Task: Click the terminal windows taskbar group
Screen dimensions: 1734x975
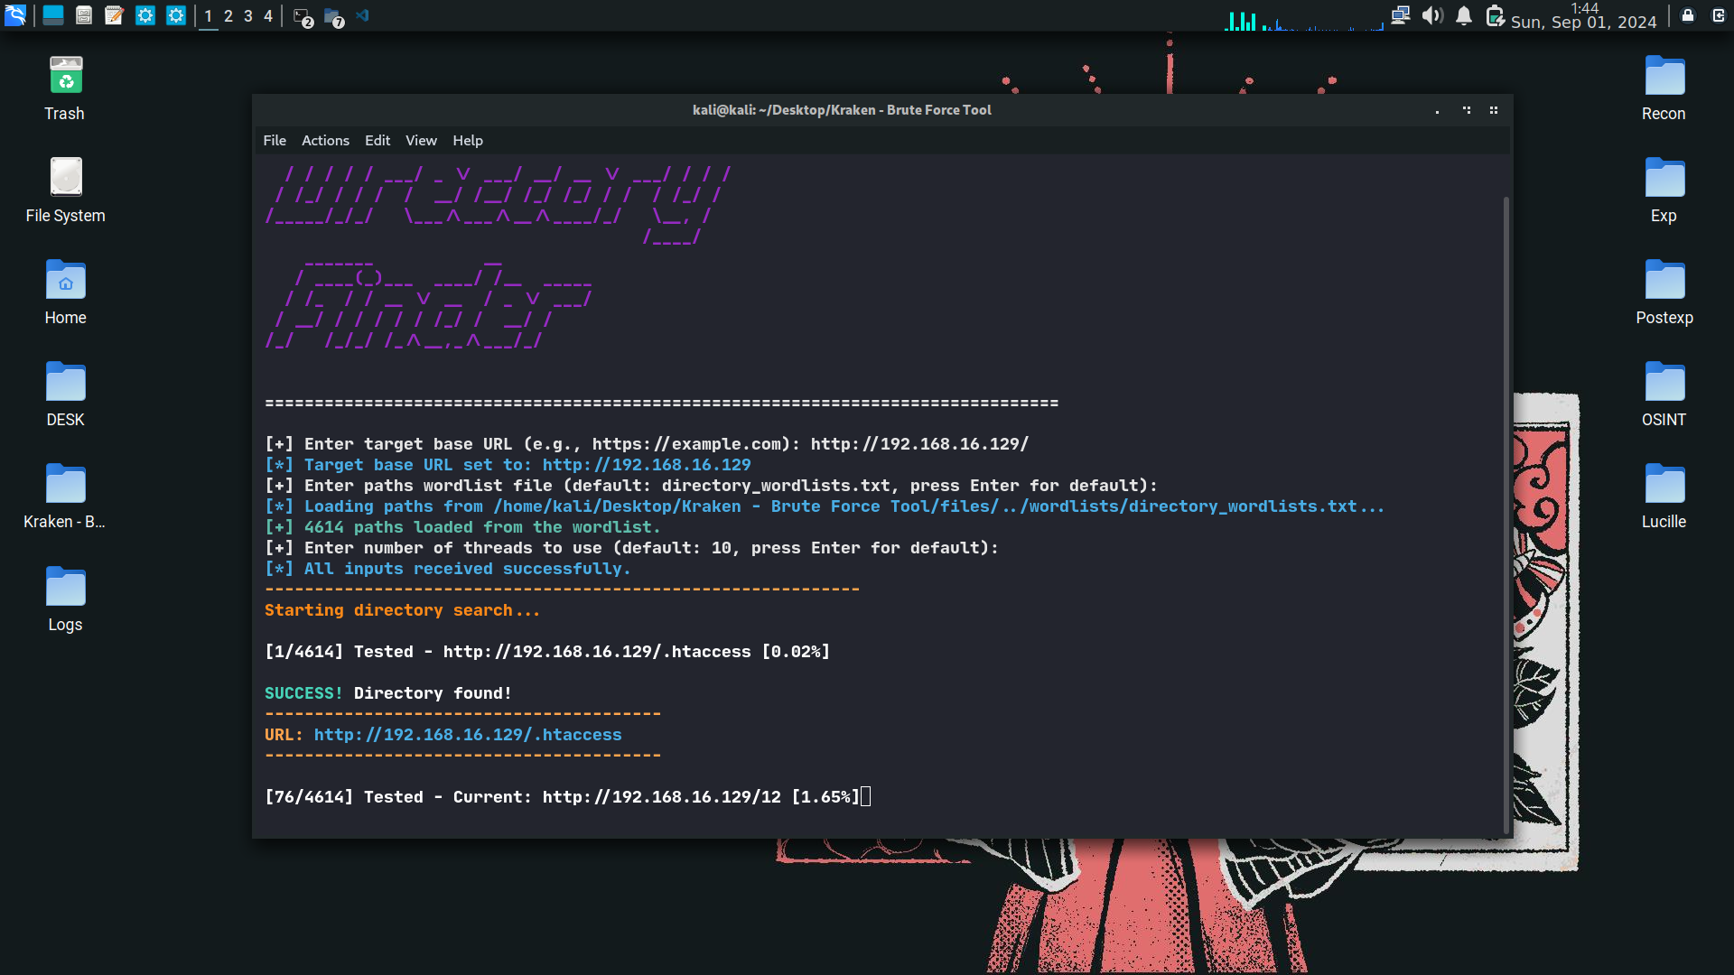Action: (303, 17)
